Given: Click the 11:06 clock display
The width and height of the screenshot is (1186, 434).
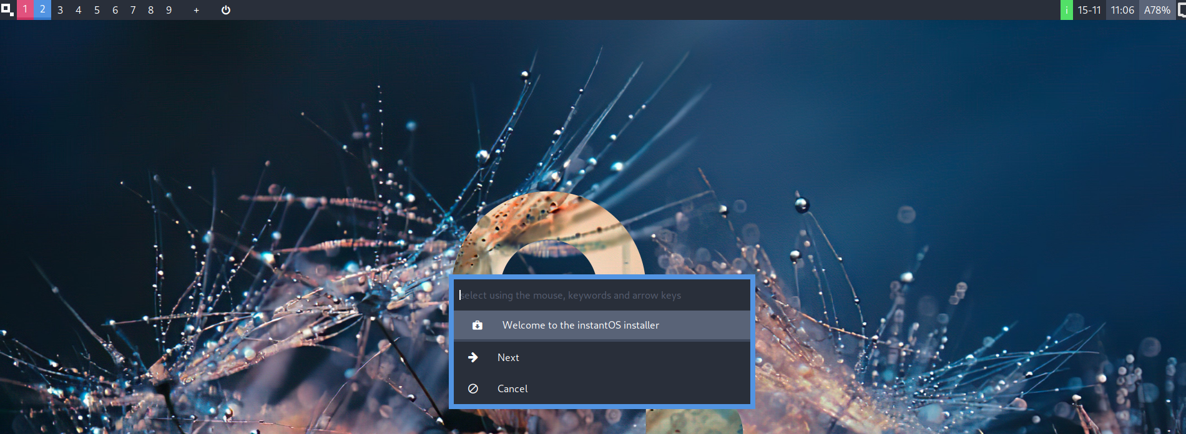Looking at the screenshot, I should click(x=1122, y=10).
